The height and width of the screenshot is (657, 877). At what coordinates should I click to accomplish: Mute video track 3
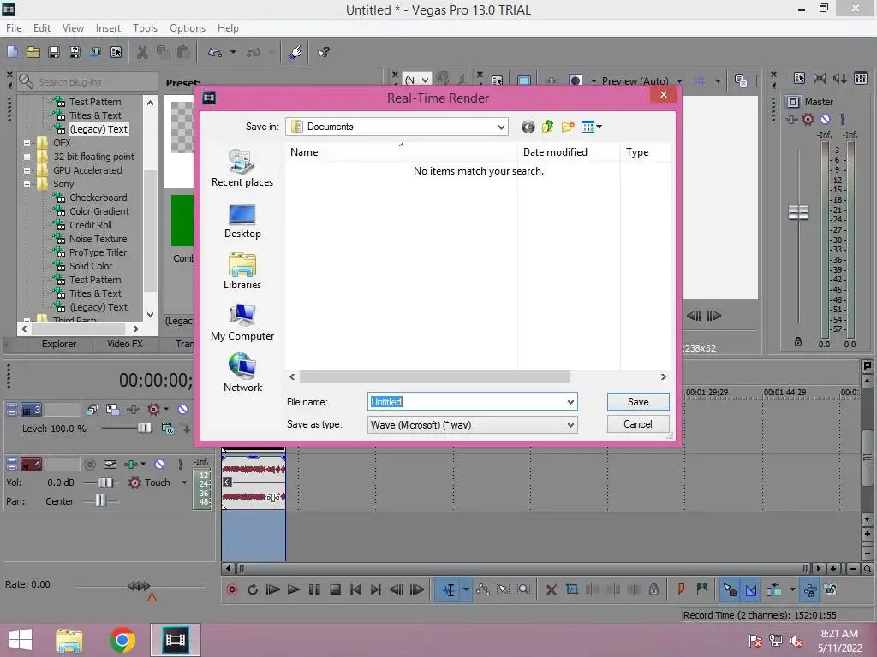(x=183, y=410)
